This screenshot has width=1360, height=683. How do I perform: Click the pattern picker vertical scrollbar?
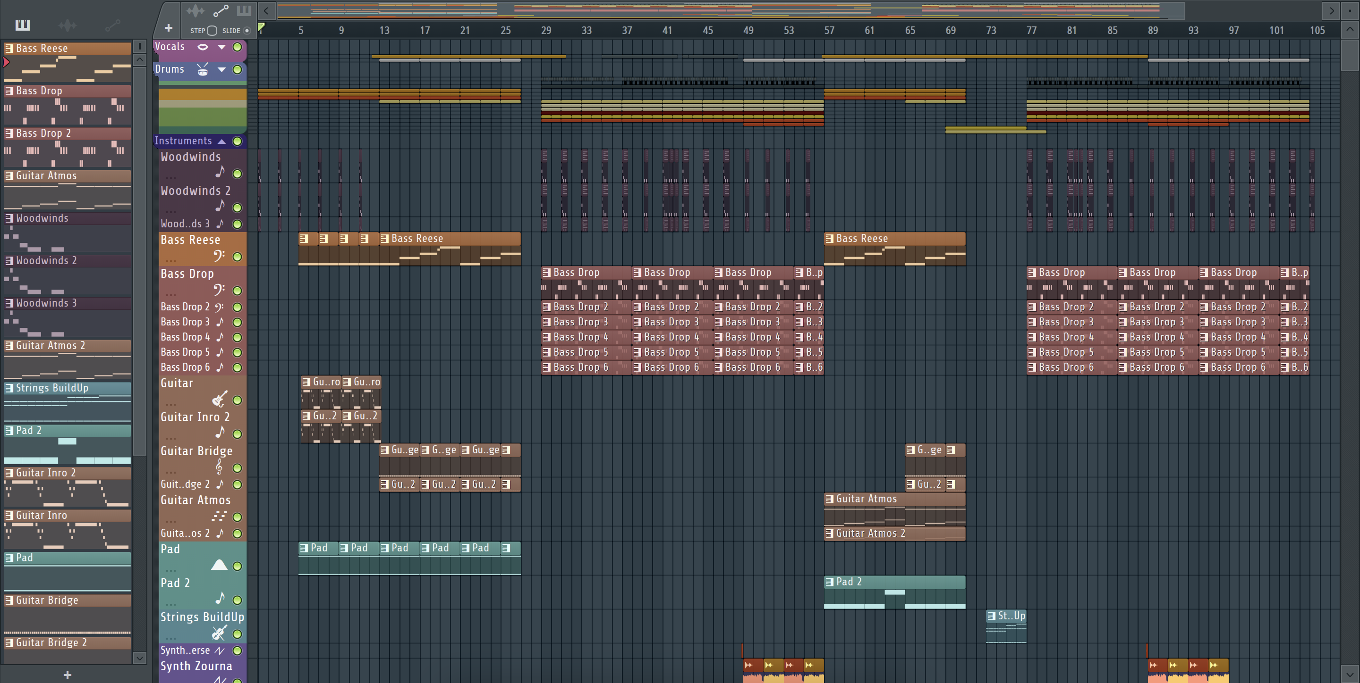(x=139, y=260)
